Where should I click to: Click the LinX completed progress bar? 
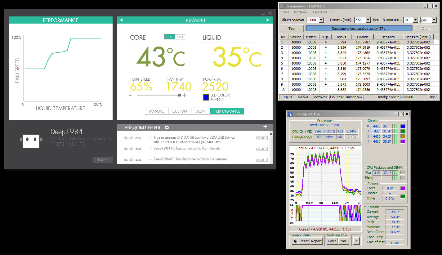(359, 28)
